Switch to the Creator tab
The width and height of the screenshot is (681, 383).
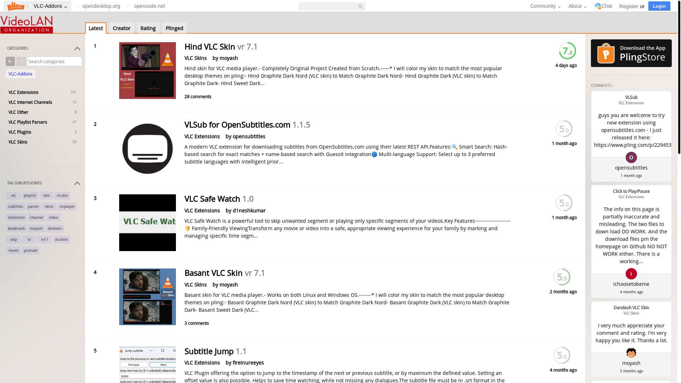point(122,28)
